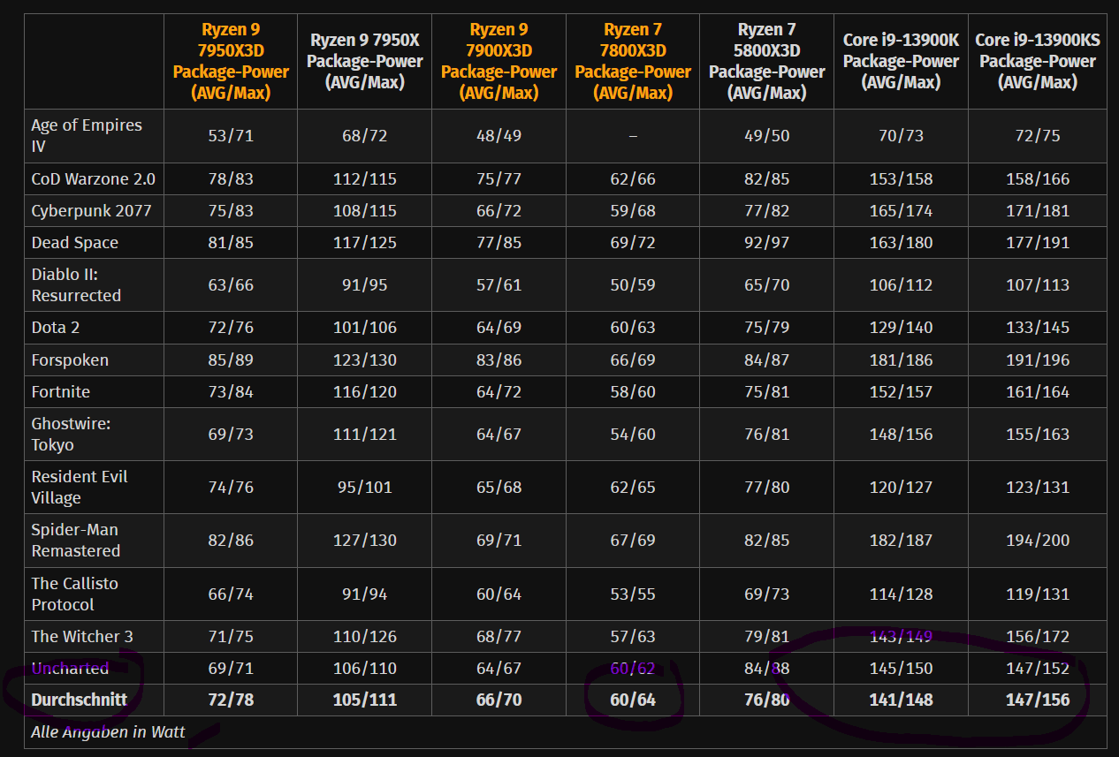Click the 114/128 cell in The Callisto Protocol row

click(x=901, y=594)
